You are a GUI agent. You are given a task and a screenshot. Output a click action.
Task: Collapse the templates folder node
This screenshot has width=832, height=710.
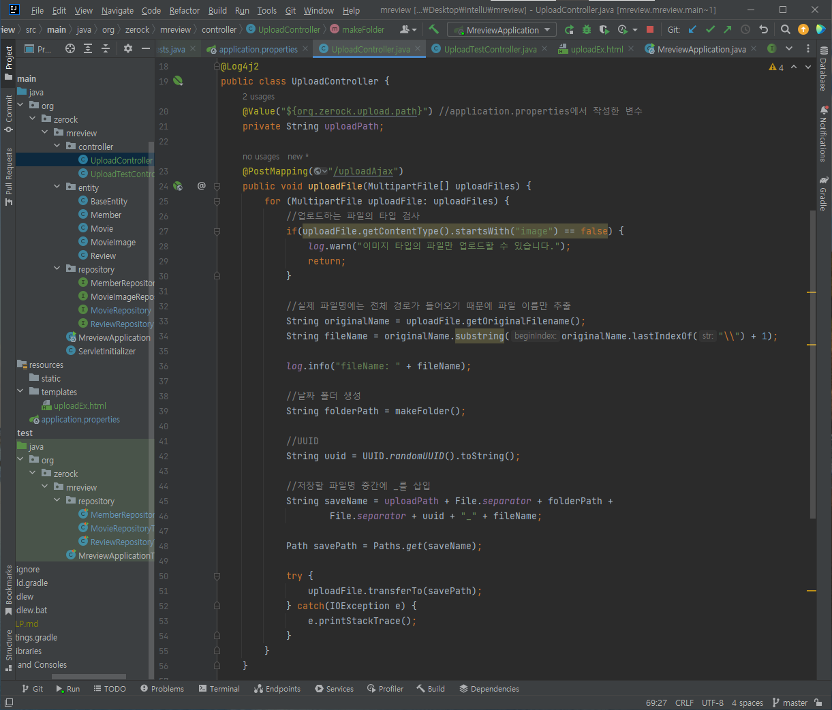point(20,392)
